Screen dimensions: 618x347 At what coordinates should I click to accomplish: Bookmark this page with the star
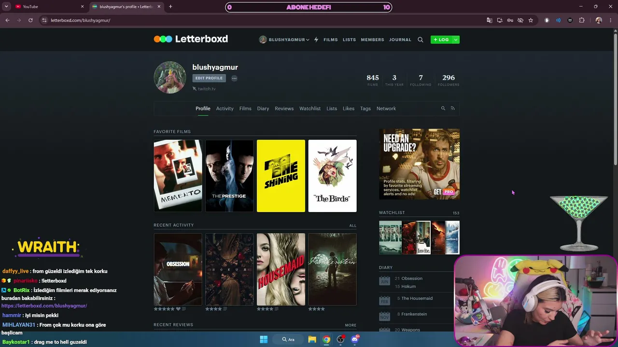pyautogui.click(x=531, y=20)
